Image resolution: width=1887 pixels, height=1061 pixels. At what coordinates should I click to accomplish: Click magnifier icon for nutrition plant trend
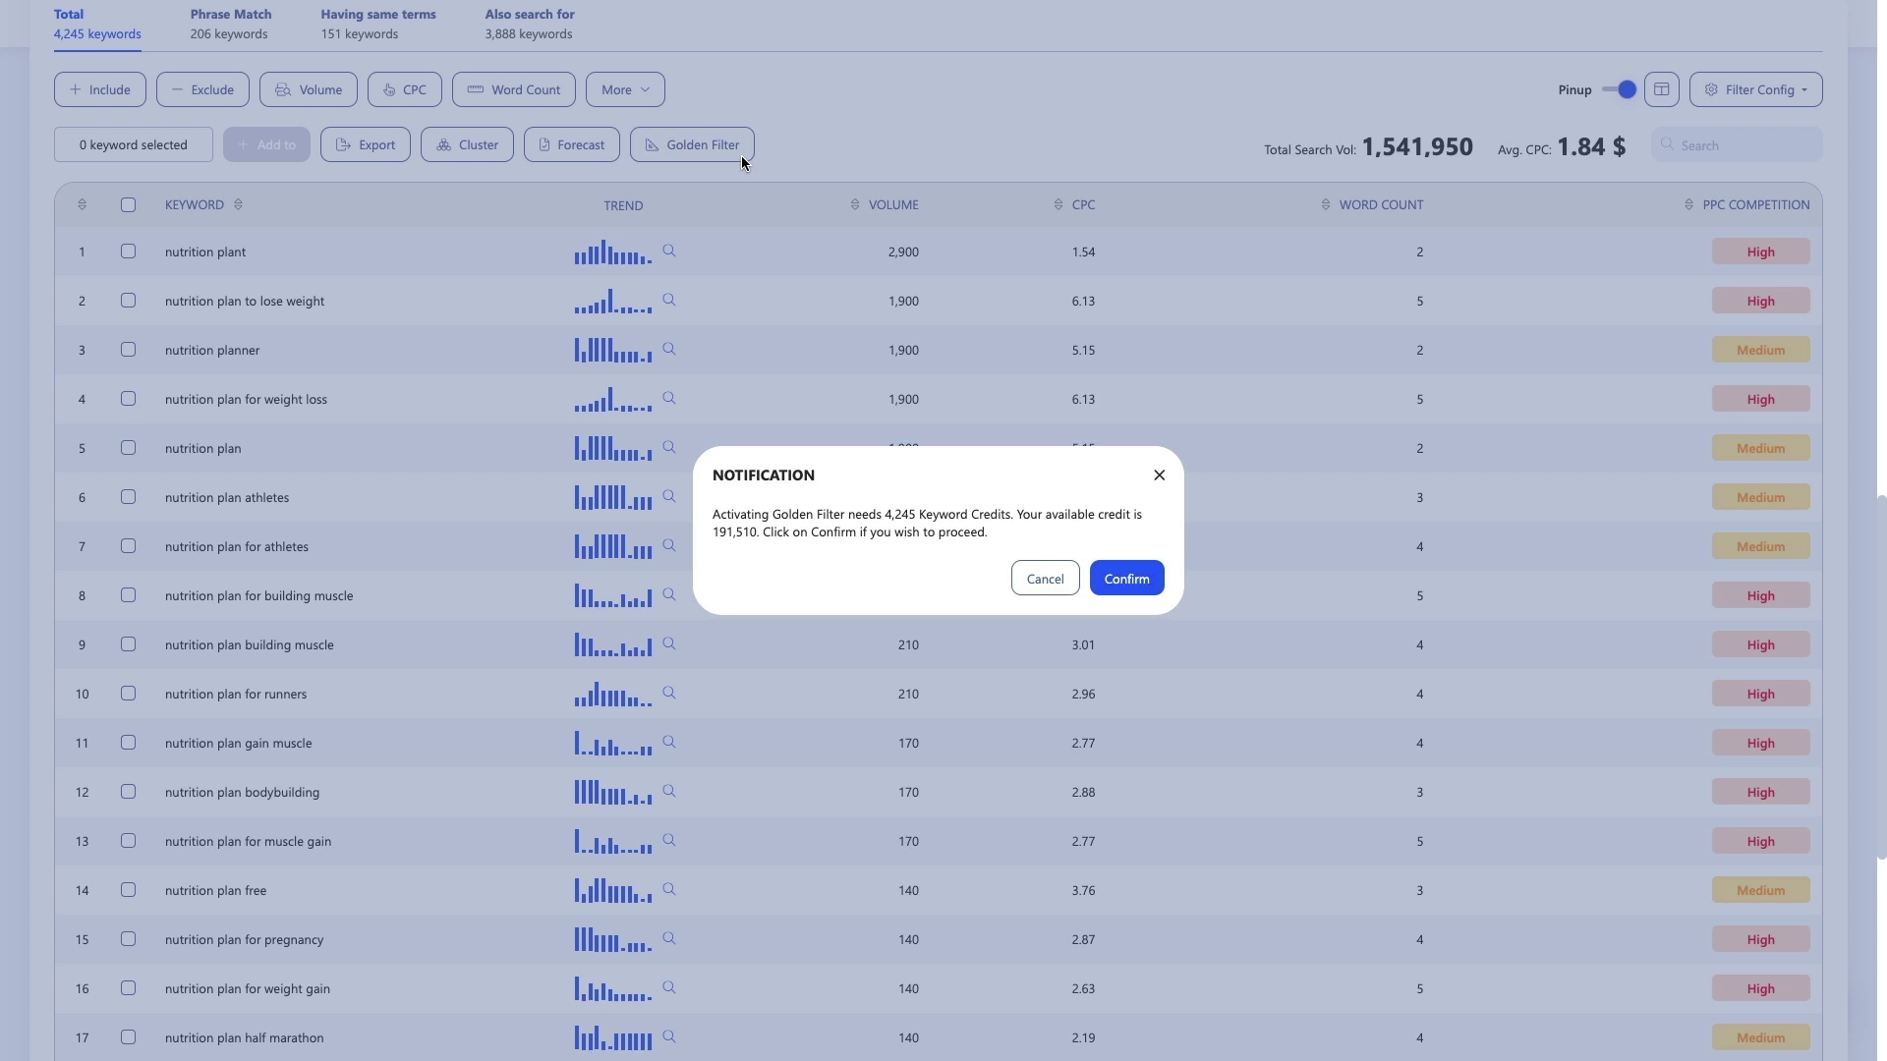[669, 251]
